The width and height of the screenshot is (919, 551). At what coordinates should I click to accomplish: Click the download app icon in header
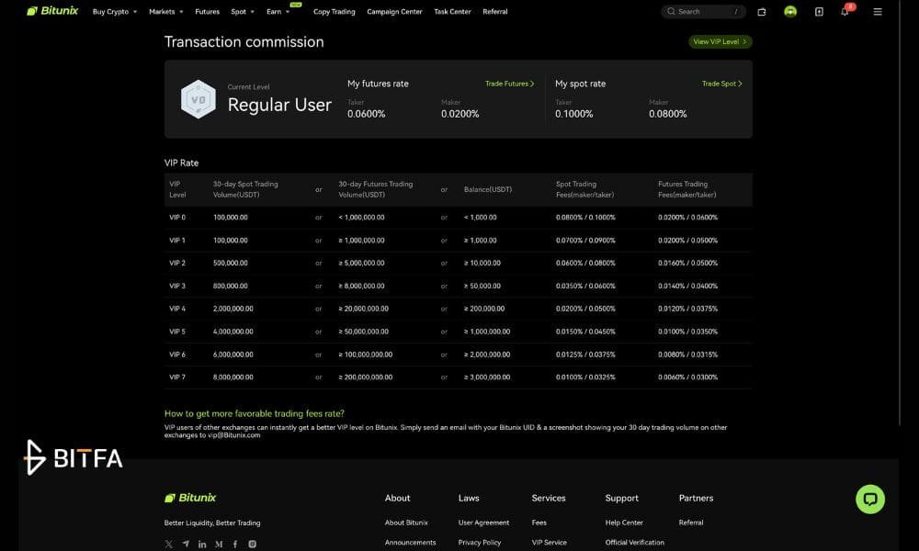pos(819,12)
